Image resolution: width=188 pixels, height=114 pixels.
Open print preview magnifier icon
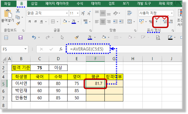(158, 38)
